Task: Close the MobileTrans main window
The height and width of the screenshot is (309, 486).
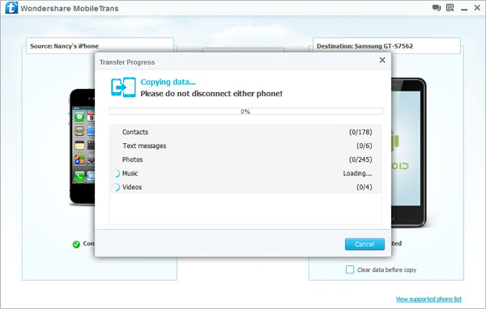Action: tap(477, 8)
